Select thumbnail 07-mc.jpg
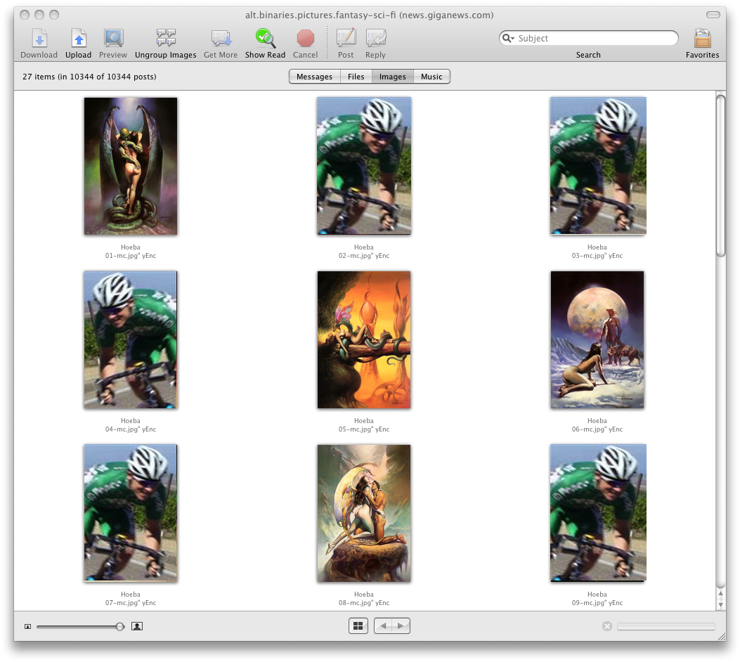Viewport: 740px width, 662px height. pos(131,513)
